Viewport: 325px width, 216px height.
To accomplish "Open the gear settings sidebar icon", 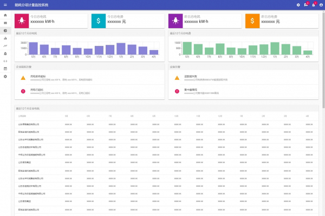I will (5, 77).
